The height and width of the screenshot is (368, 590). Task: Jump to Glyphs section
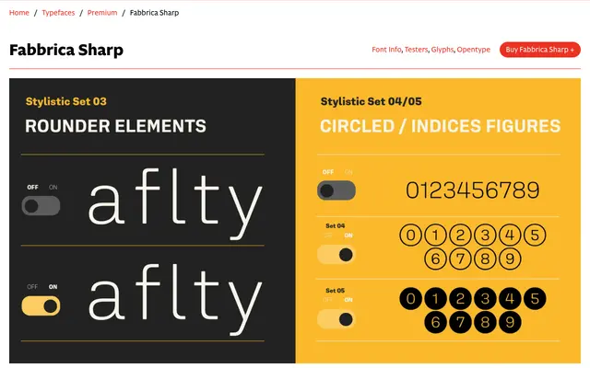442,50
